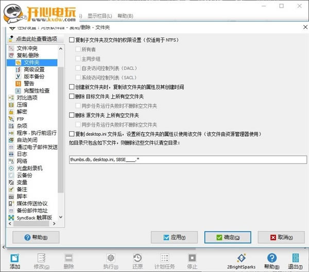
Task: Select the 复制/删除 tree item
Action: [28, 56]
